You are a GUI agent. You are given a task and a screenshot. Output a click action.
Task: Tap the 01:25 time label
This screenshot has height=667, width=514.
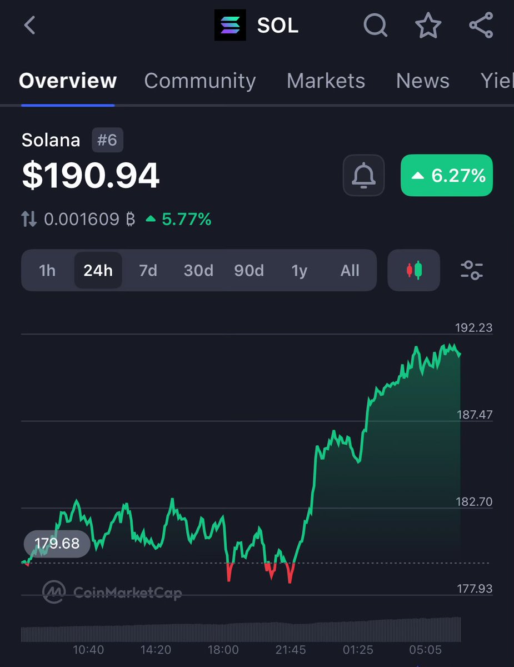358,650
